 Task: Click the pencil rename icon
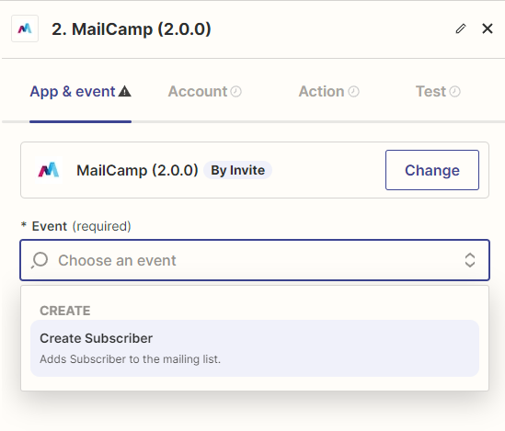click(461, 28)
